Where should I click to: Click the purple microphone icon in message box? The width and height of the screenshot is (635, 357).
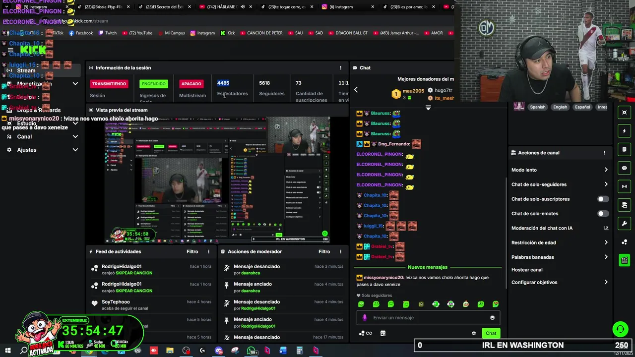tap(365, 318)
